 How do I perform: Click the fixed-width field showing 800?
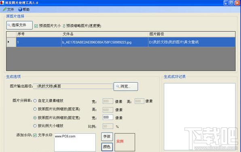pos(108,118)
